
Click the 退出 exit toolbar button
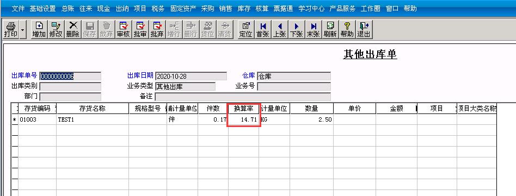(x=364, y=29)
